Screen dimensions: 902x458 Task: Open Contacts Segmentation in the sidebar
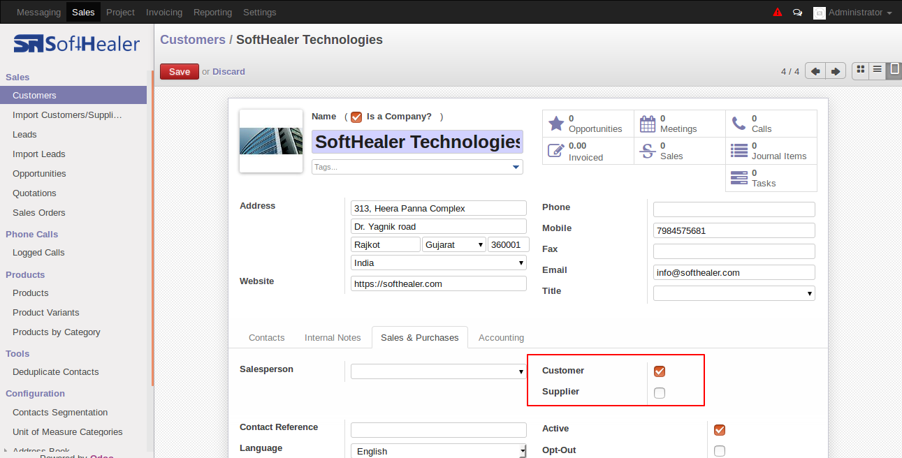pos(73,413)
